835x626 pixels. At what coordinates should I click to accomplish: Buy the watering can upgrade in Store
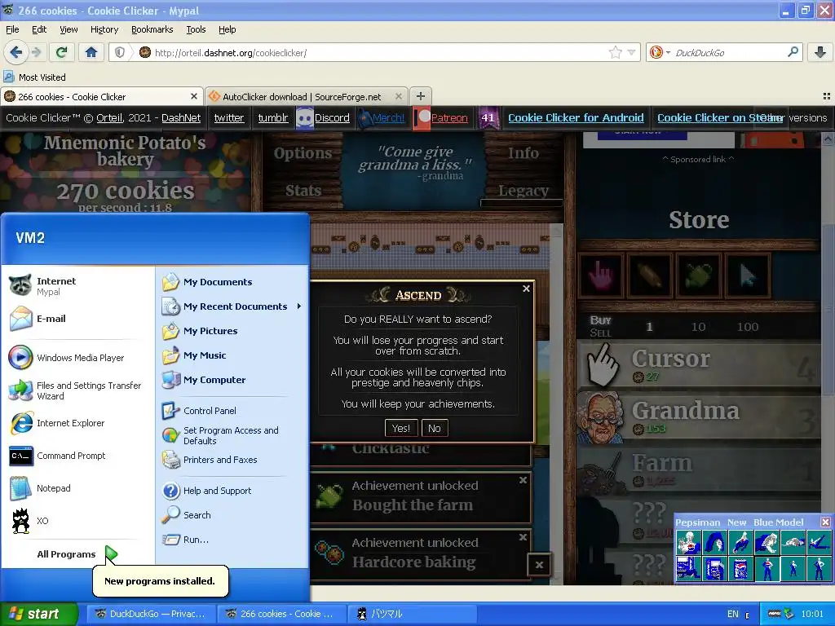tap(699, 276)
